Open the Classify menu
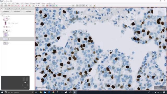This screenshot has width=167, height=94. (43, 3)
